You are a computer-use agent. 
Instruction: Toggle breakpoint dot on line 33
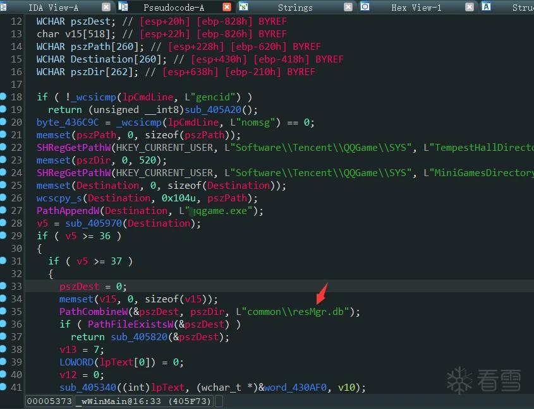point(3,286)
